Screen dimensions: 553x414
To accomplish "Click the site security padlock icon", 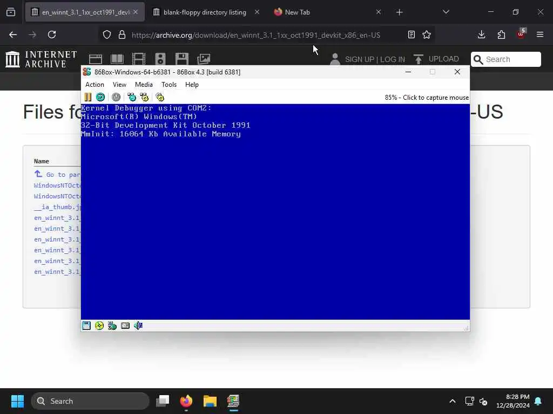I will coord(122,34).
